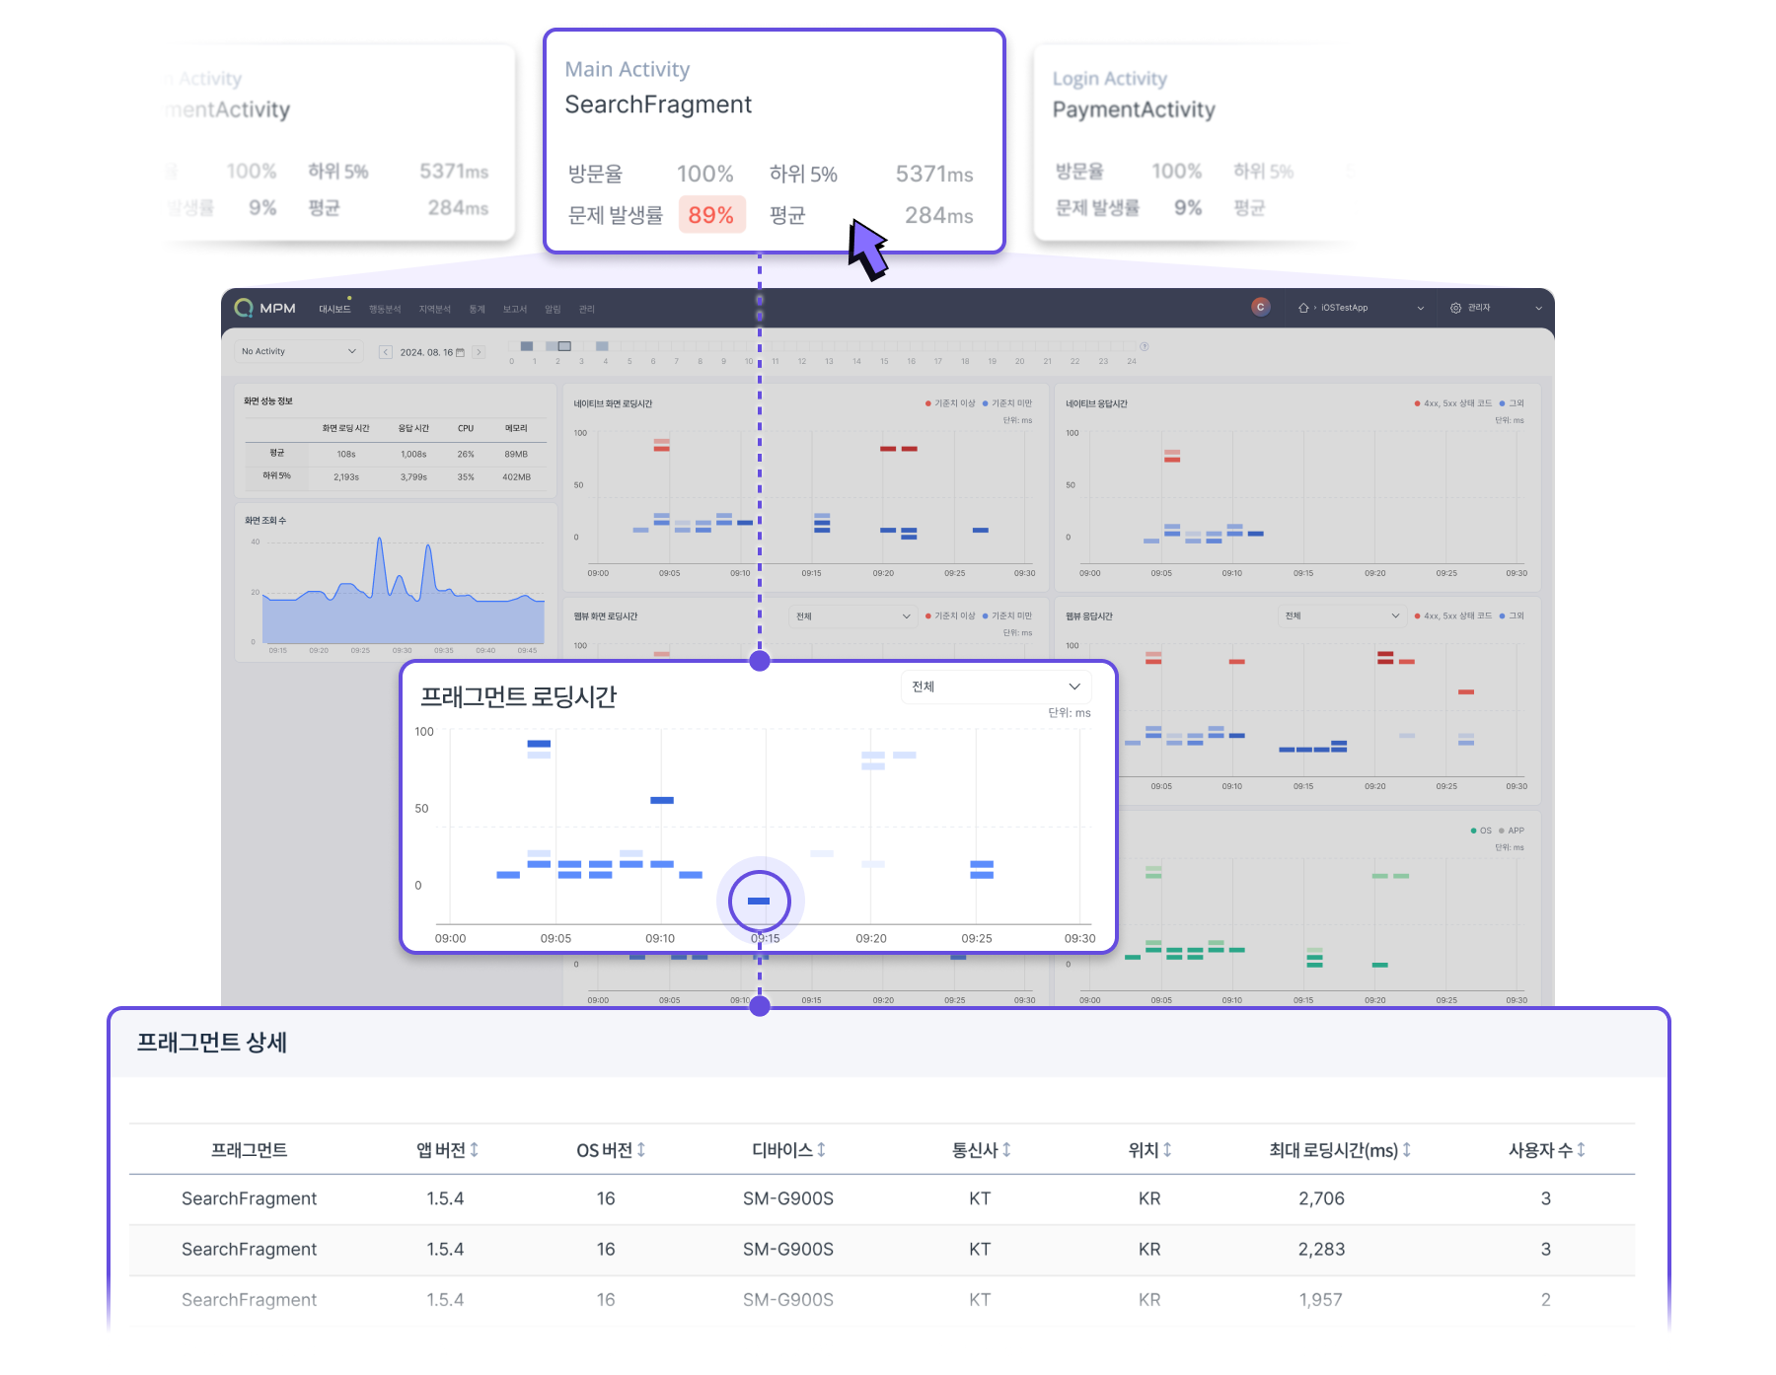Toggle 기준치 이상 legend in 웹뷰 화면 로딩시간
Screen dimensions: 1776x1375
coord(950,616)
